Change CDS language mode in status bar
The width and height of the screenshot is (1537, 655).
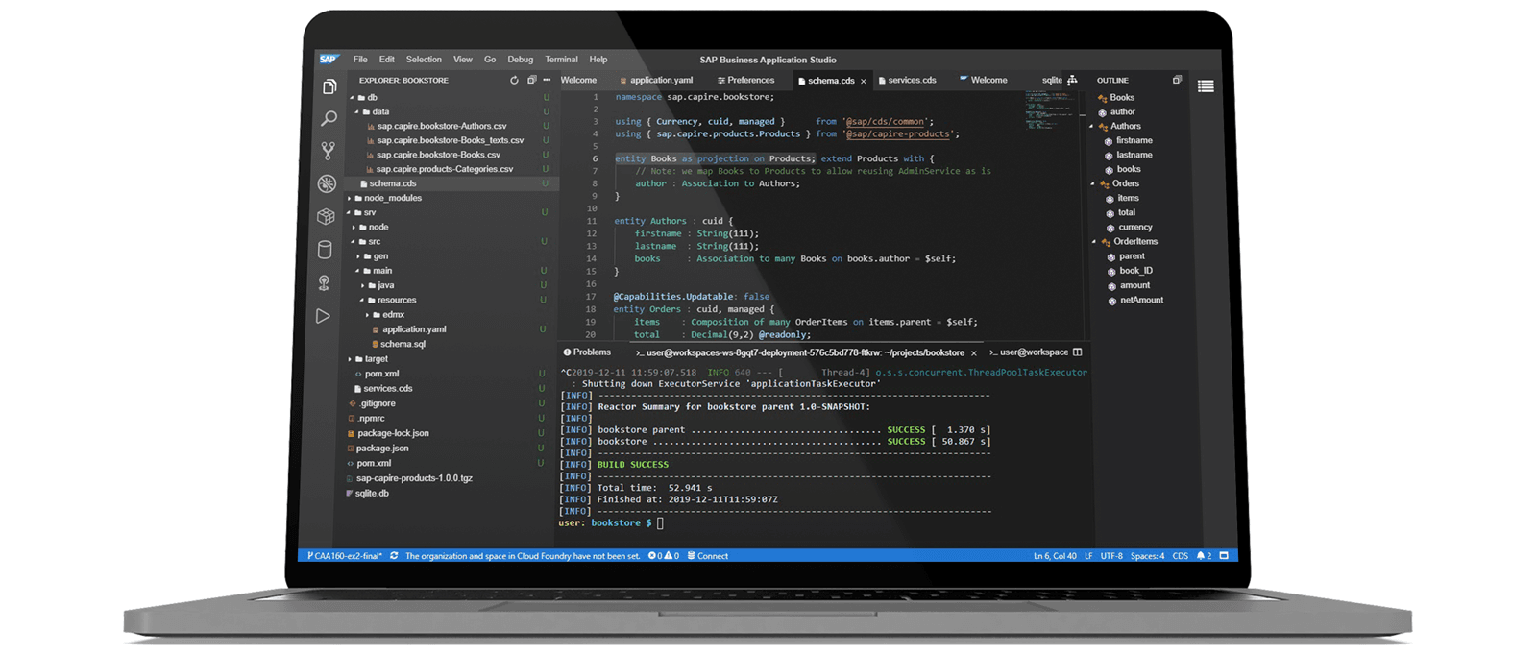(x=1180, y=556)
